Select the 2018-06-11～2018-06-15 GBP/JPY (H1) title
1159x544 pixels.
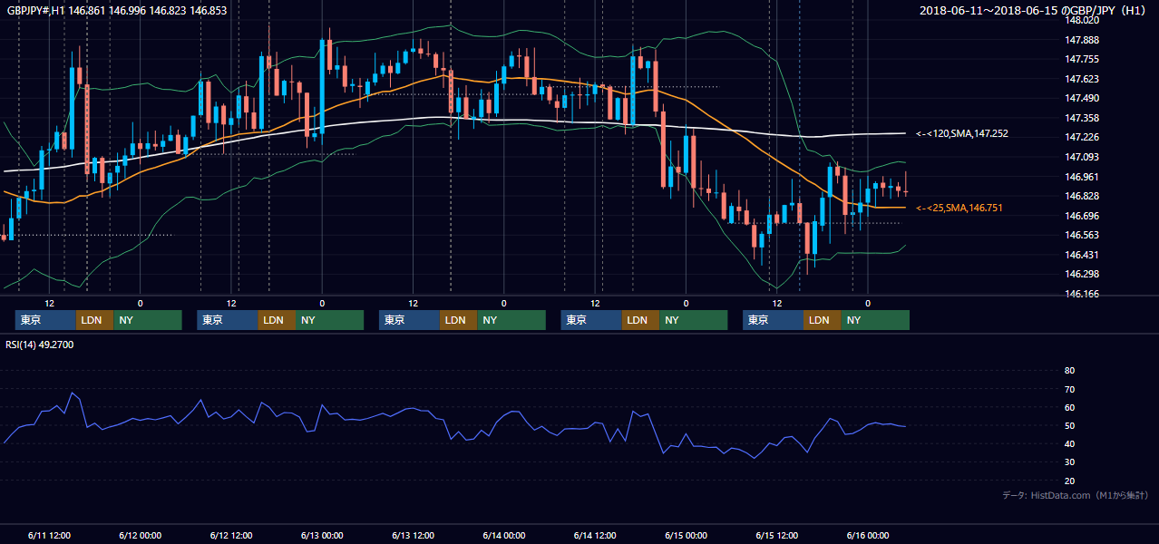pos(1033,11)
